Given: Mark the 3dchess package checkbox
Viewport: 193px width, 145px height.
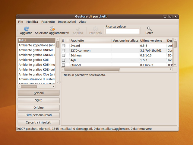Looking at the screenshot, I should (x=63, y=55).
